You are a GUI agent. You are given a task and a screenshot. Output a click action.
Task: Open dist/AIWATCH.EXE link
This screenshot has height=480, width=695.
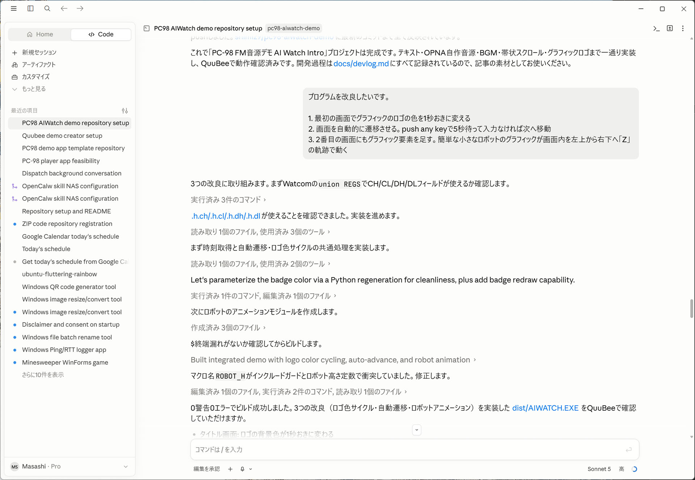(x=545, y=408)
